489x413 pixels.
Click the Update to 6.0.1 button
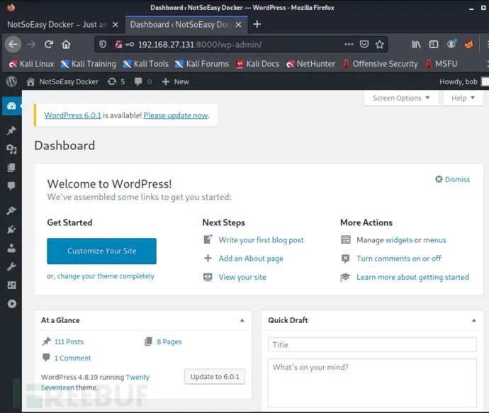pos(215,377)
